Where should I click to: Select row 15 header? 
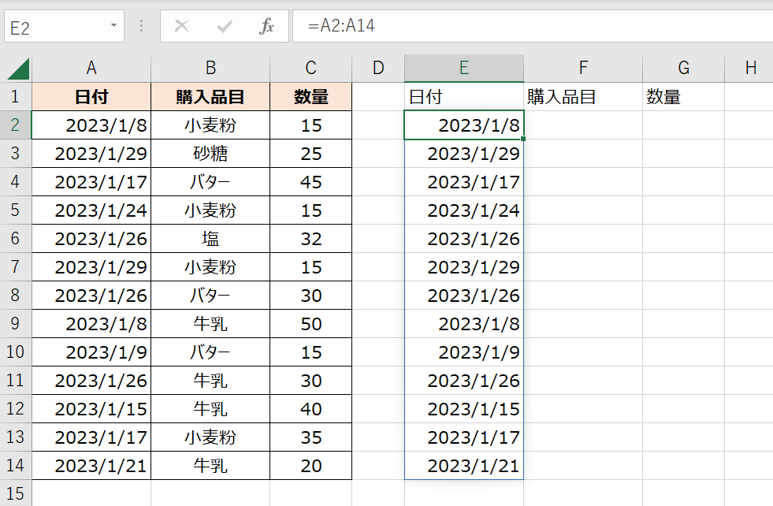[x=16, y=493]
